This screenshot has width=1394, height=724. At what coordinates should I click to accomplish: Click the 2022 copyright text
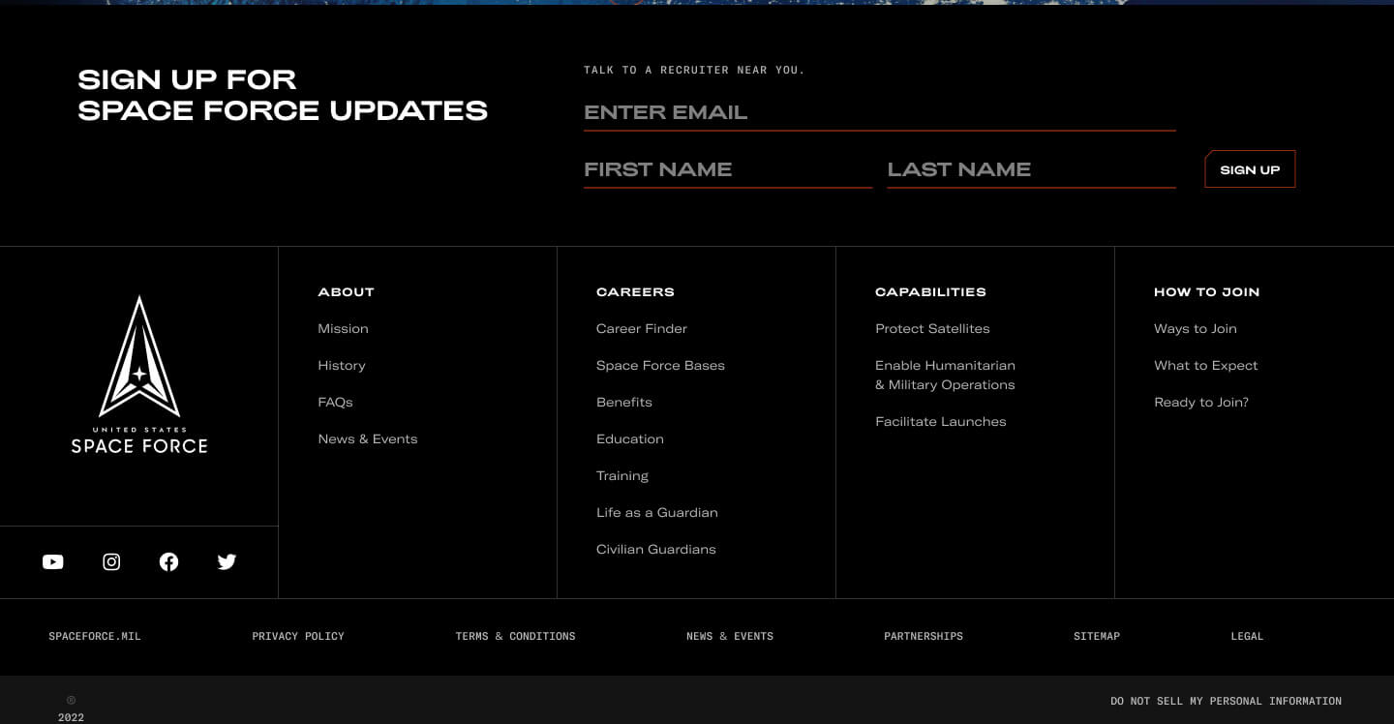point(71,717)
